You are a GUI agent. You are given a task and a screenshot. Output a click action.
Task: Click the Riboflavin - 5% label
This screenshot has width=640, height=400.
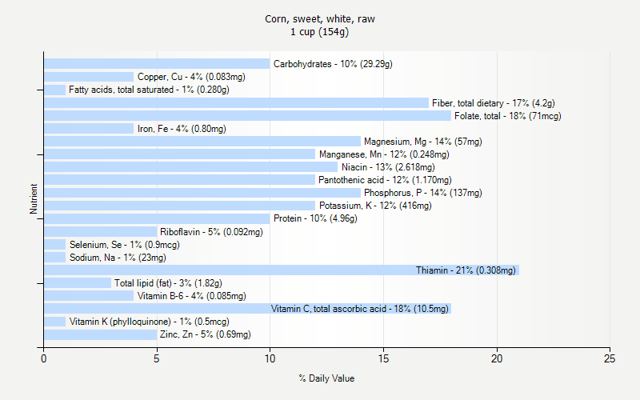coord(211,232)
